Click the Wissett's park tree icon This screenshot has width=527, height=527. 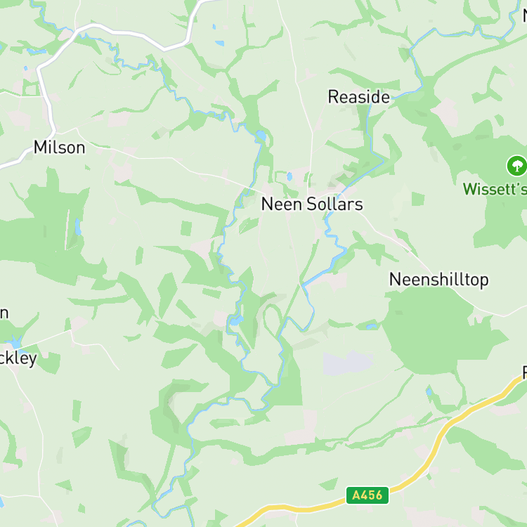[x=516, y=165]
